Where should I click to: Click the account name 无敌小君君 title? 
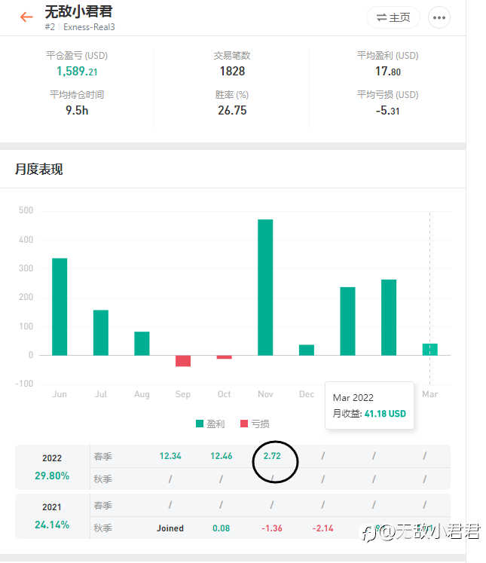(78, 12)
